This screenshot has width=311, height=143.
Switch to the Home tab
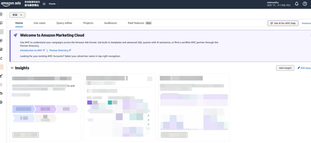(19, 23)
